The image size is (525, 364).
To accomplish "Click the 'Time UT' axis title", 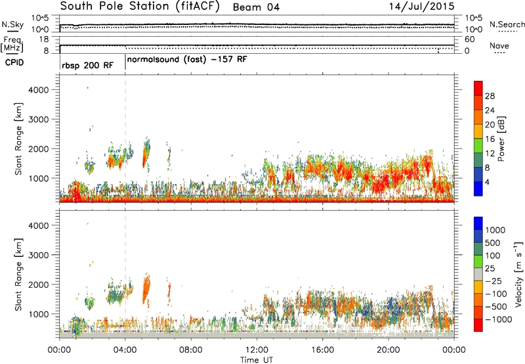I will tap(257, 360).
